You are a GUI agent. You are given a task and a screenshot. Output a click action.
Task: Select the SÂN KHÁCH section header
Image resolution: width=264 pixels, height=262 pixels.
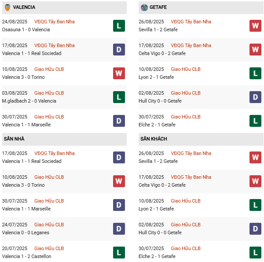(x=154, y=139)
